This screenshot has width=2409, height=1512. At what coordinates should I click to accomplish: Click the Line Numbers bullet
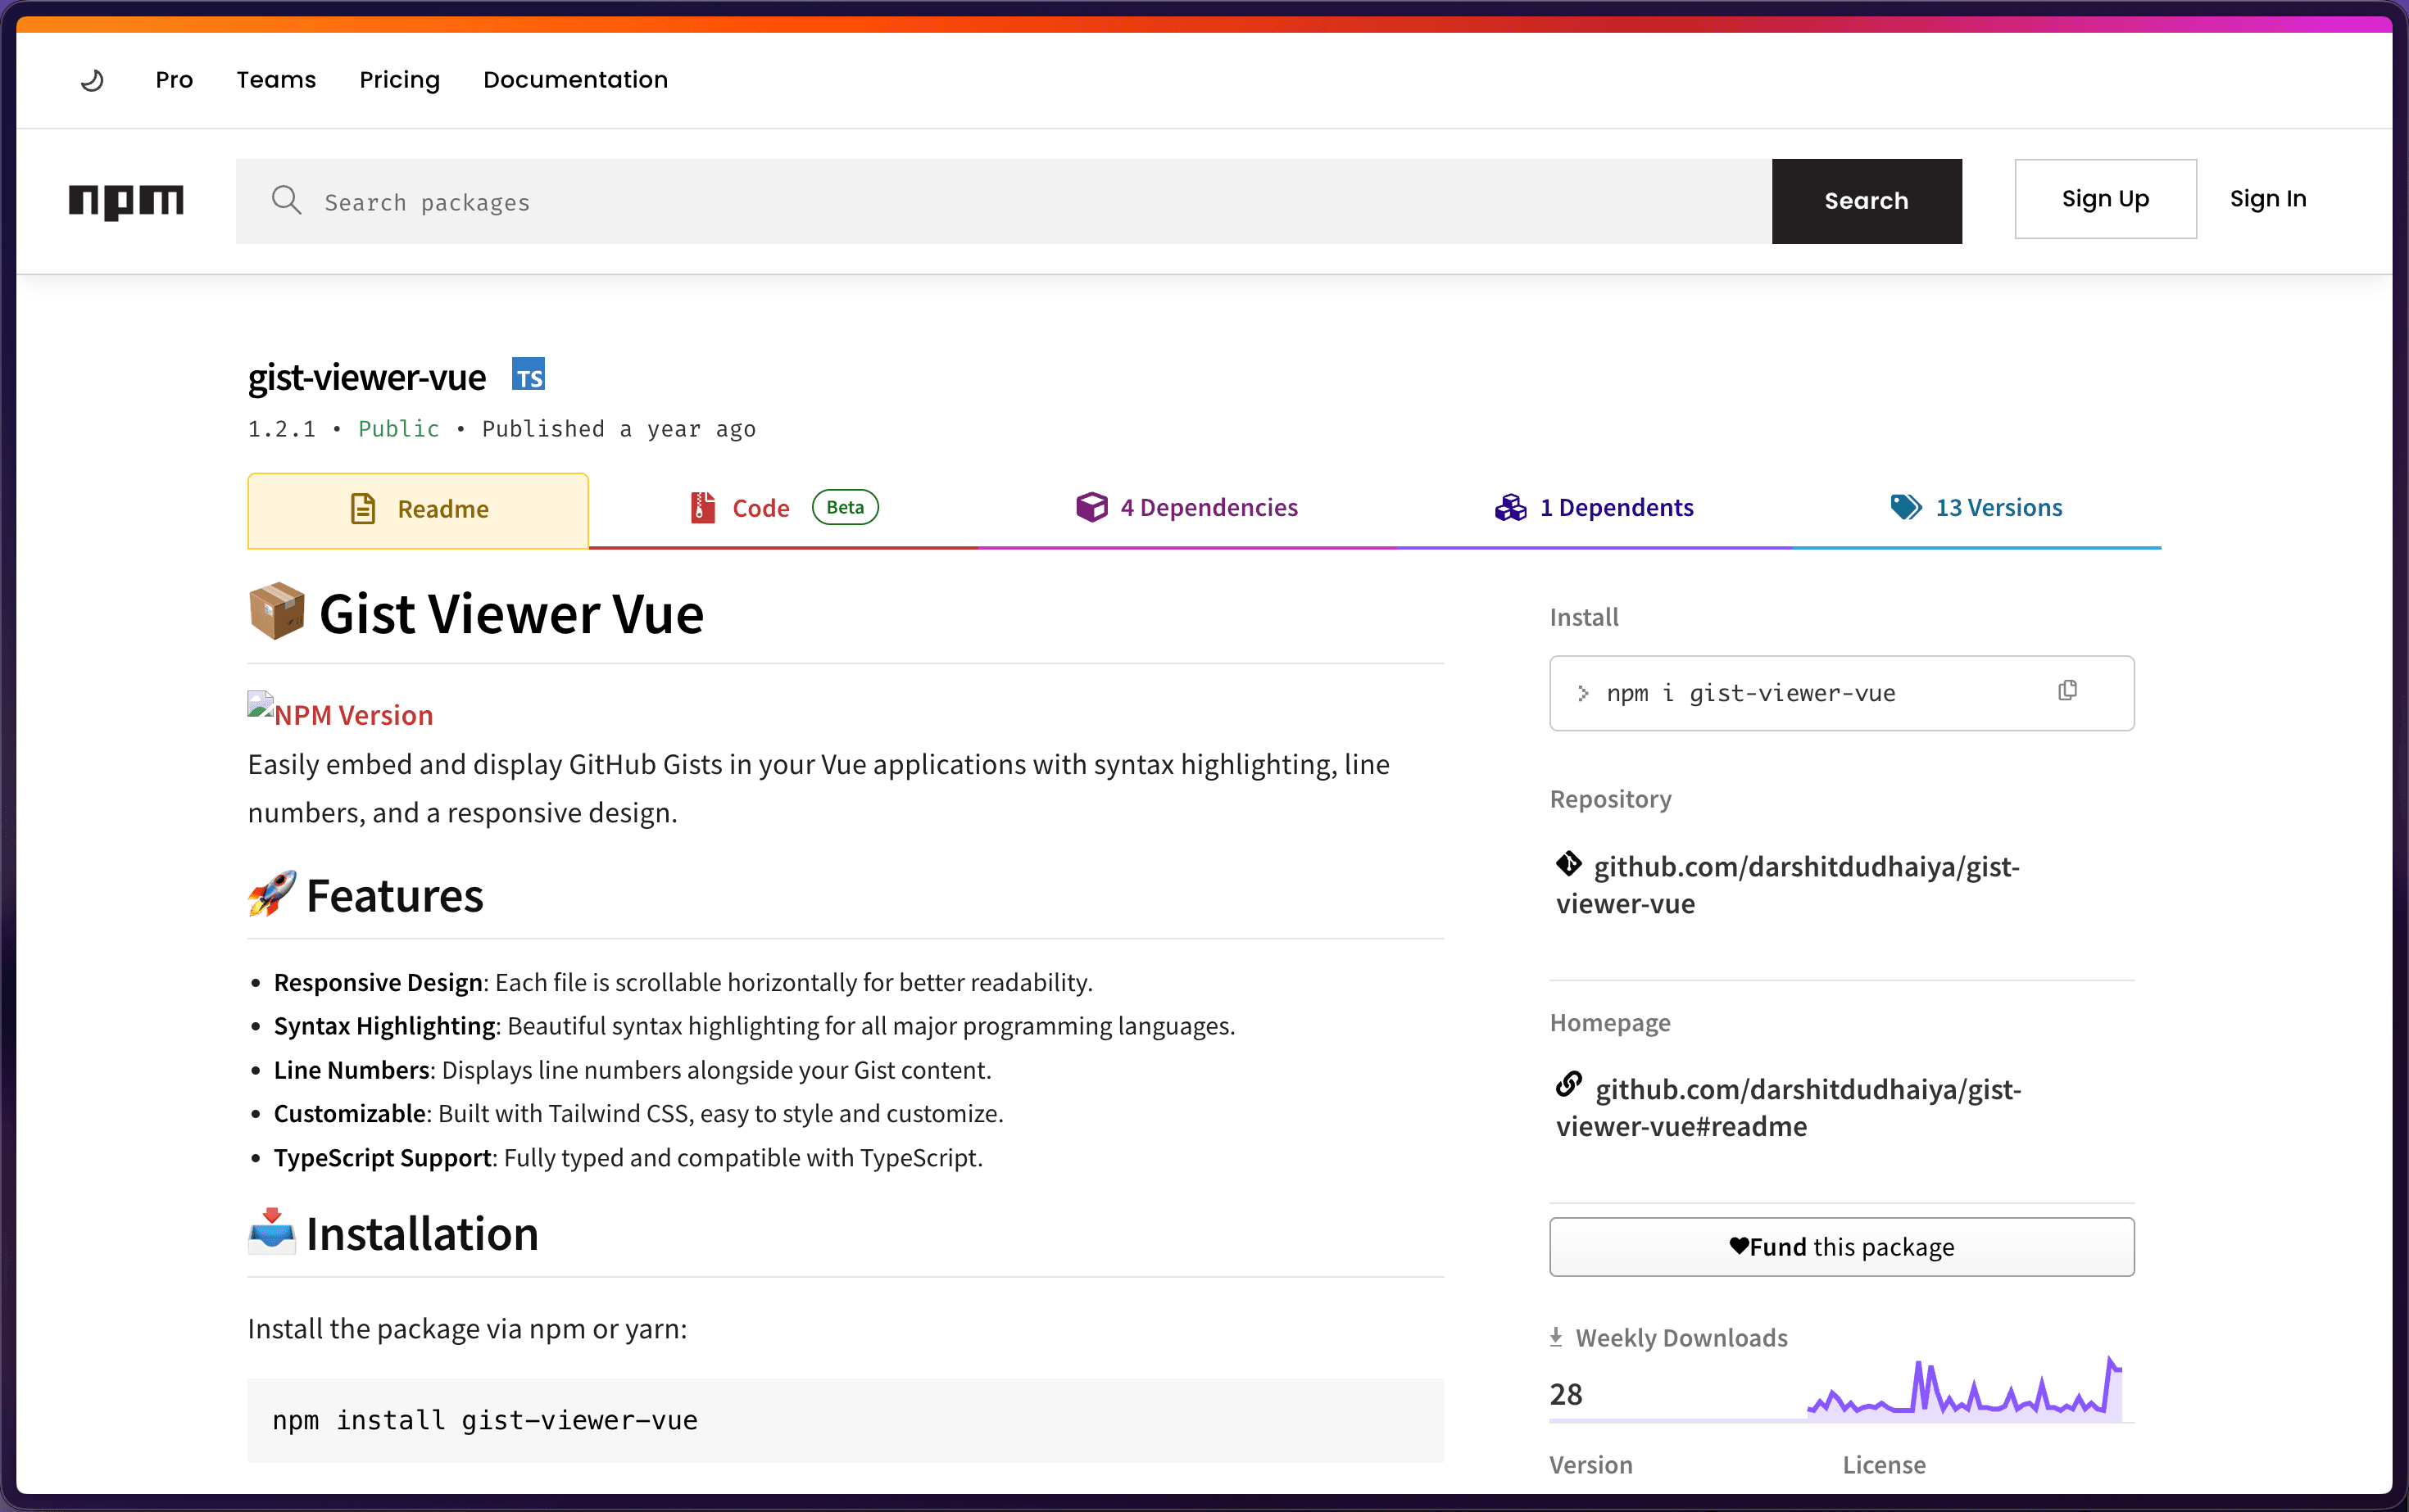(633, 1070)
